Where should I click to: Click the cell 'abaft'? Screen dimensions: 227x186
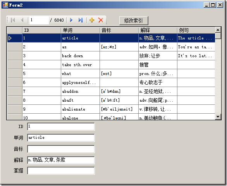coord(80,100)
